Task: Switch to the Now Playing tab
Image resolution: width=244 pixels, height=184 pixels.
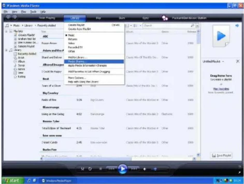Action: [x=47, y=18]
